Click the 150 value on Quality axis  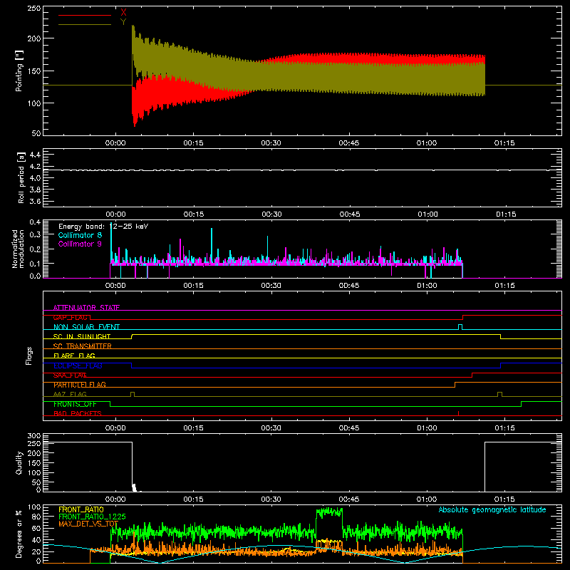pos(34,463)
